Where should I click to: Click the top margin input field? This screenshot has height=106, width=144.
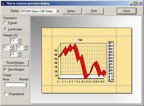pyautogui.click(x=14, y=40)
